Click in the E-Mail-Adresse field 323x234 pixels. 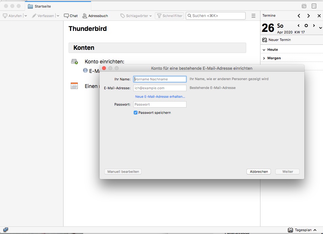160,88
